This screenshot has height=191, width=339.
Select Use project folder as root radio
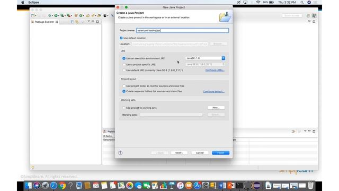[124, 86]
